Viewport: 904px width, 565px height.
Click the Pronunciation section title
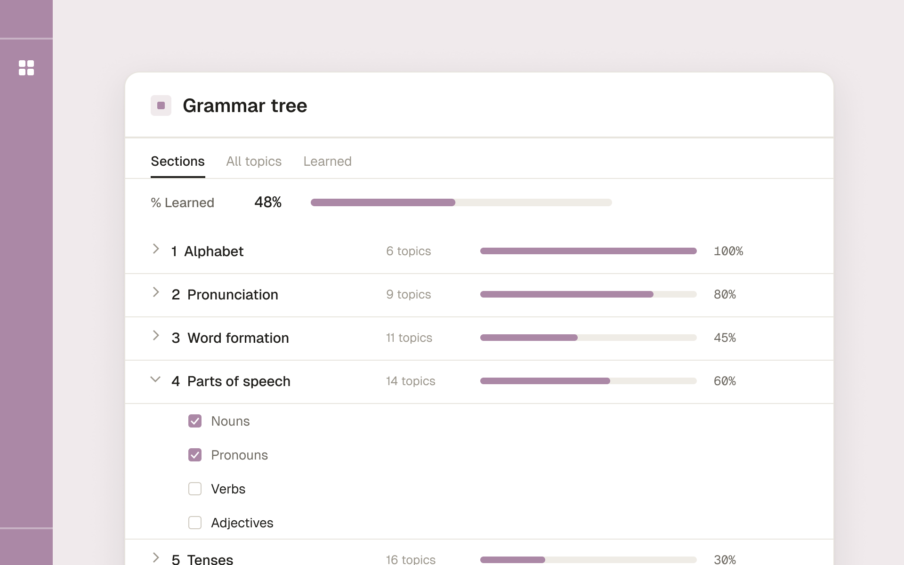[x=233, y=295]
